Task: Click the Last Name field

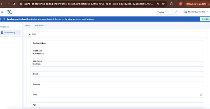Action: point(117,64)
